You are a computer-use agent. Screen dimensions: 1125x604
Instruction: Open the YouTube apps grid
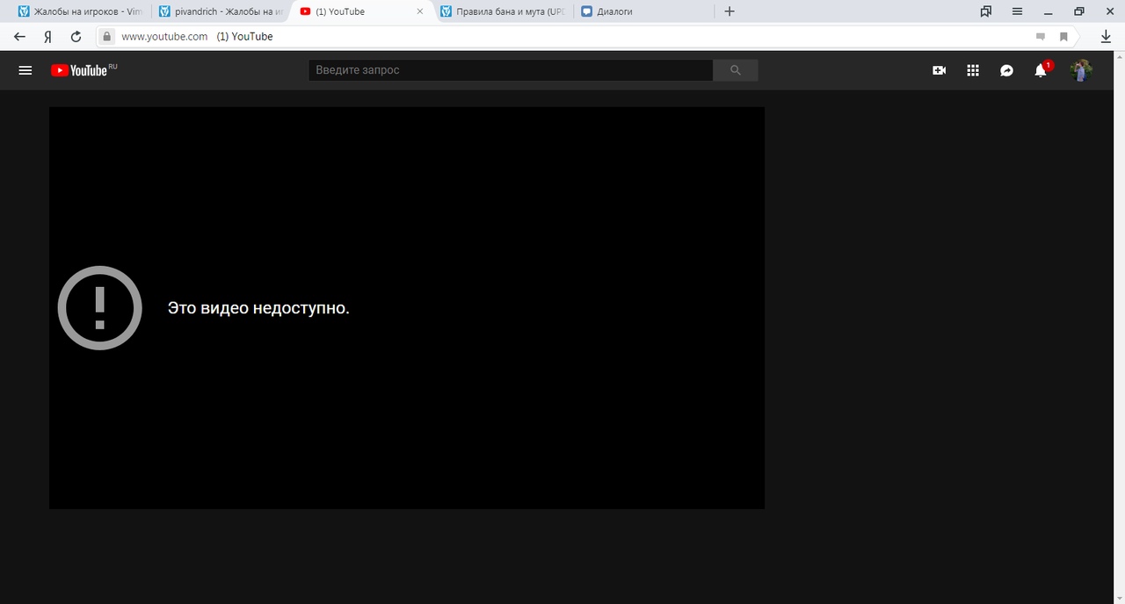point(973,70)
